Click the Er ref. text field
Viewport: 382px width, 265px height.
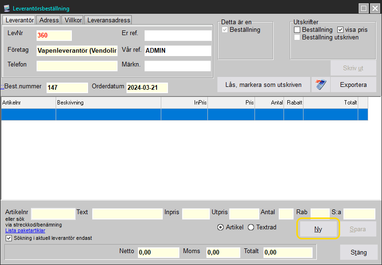click(177, 36)
